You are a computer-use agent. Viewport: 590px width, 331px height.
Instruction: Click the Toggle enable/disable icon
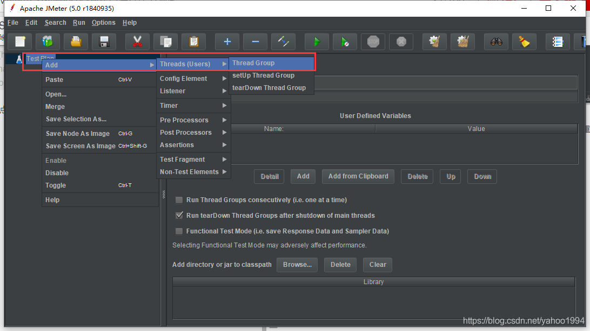coord(283,42)
